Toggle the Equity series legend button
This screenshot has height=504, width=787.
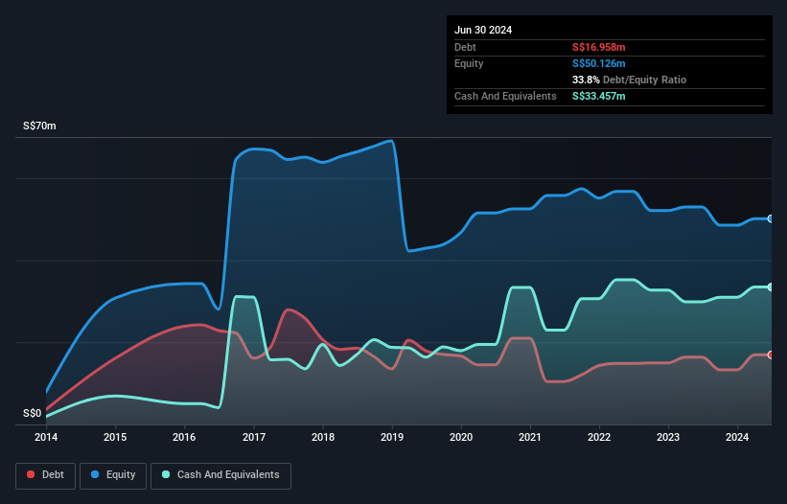113,475
